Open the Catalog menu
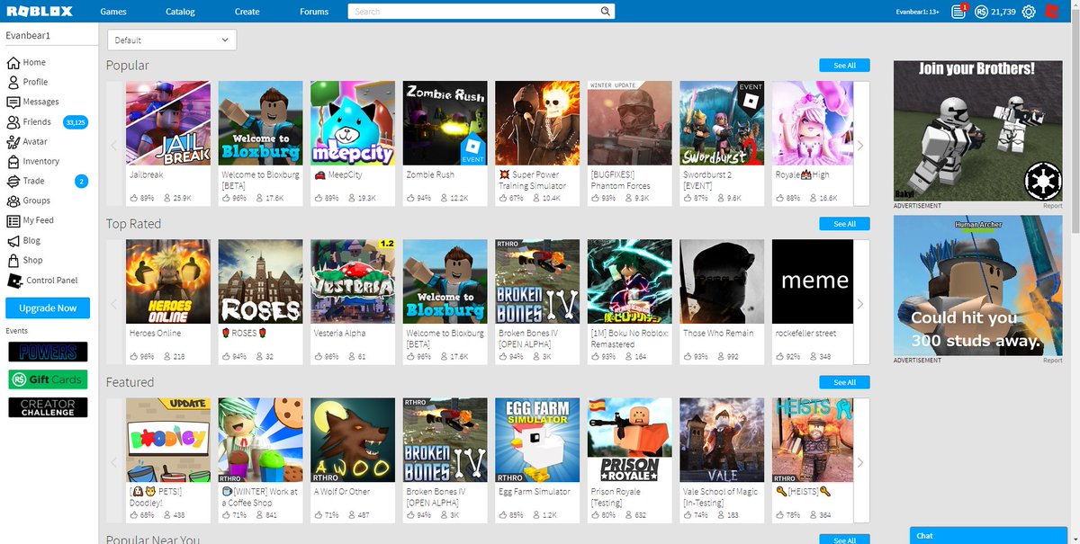The image size is (1080, 544). click(x=180, y=12)
